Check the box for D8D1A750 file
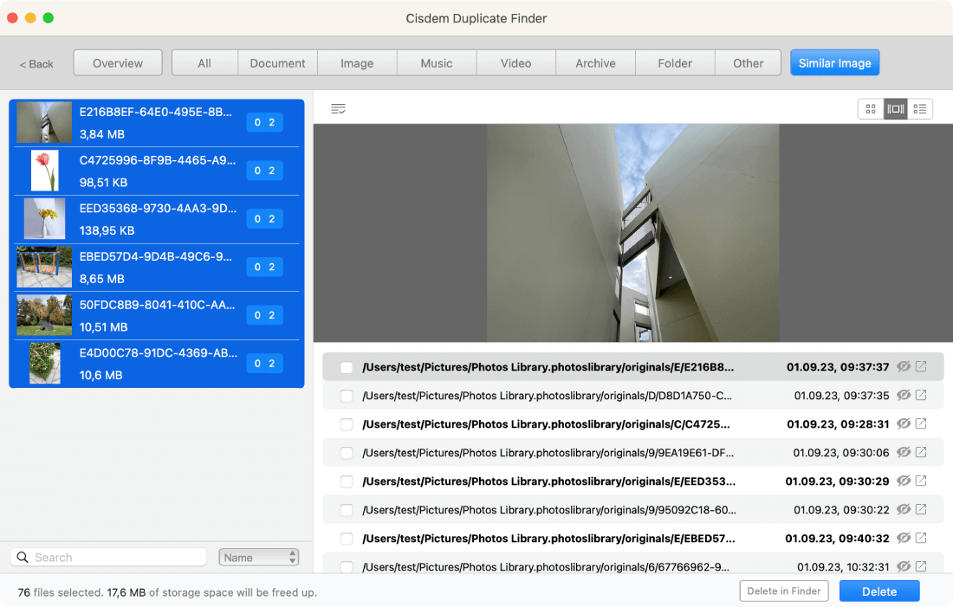 [x=347, y=396]
